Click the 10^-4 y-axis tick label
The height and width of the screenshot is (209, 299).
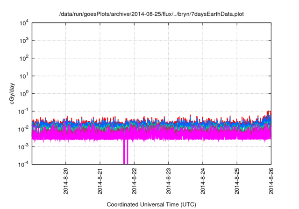(x=23, y=165)
